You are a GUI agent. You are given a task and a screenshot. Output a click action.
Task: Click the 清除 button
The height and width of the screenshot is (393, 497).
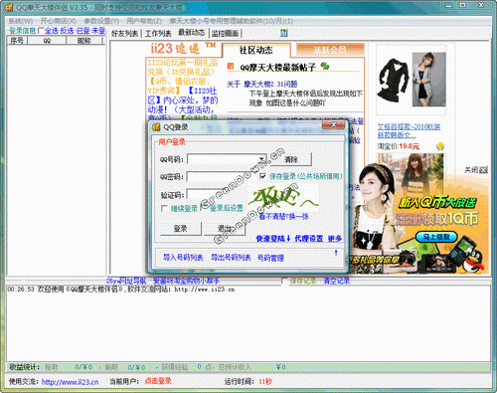pyautogui.click(x=291, y=159)
